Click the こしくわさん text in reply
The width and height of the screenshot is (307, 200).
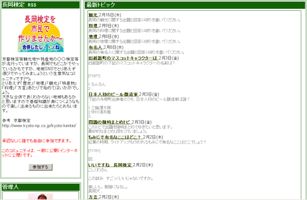[98, 170]
